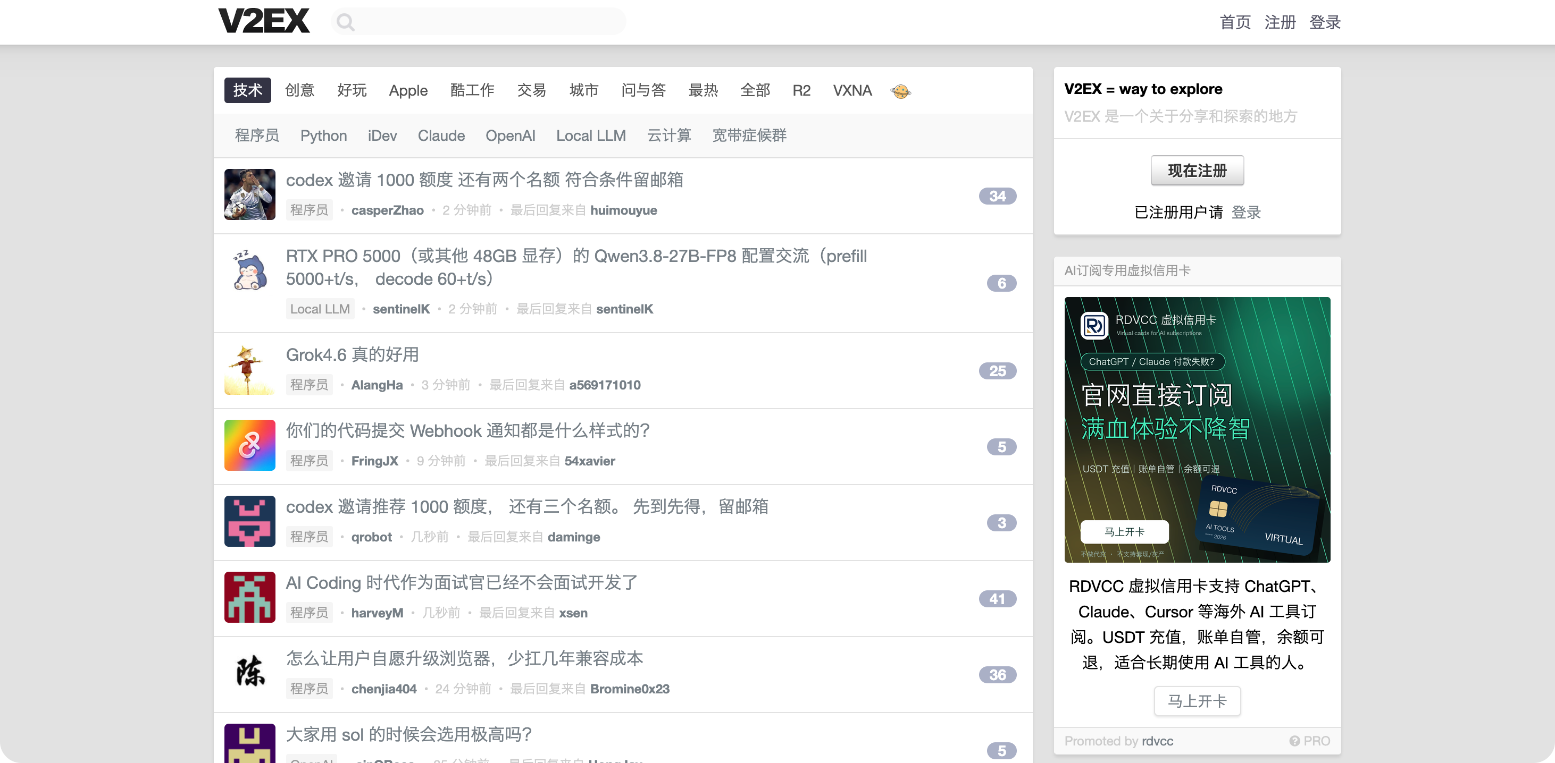1555x763 pixels.
Task: Click the search magnifier icon
Action: pos(345,22)
